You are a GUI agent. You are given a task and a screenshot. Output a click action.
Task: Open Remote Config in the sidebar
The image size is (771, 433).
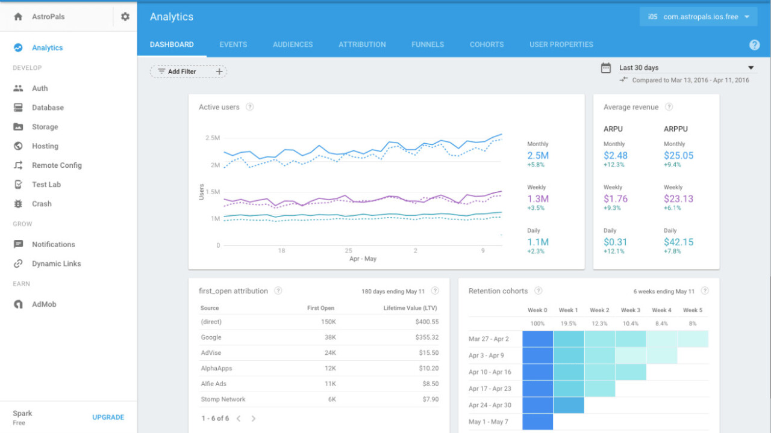coord(57,165)
